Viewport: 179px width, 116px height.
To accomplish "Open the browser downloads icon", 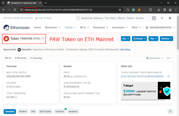I will click(159, 10).
